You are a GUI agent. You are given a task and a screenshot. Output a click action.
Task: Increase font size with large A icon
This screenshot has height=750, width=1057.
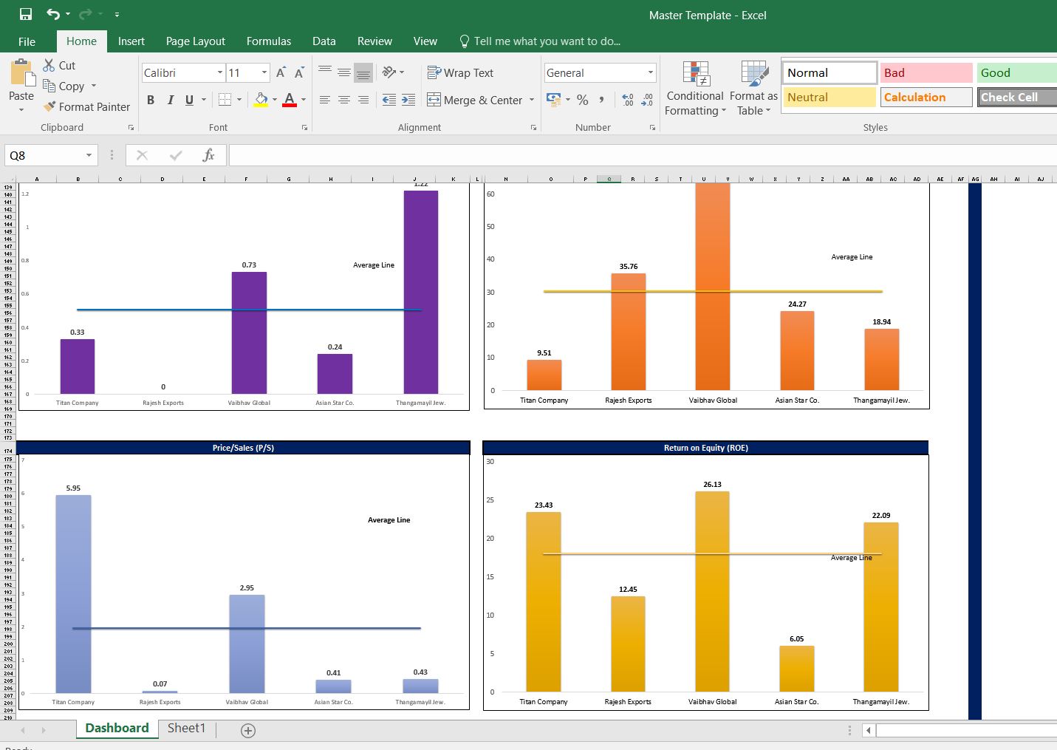tap(281, 72)
